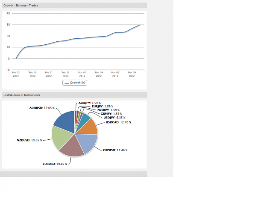Toggle the Growth (%) legend item
Viewport: 267px width, 199px height.
[75, 83]
